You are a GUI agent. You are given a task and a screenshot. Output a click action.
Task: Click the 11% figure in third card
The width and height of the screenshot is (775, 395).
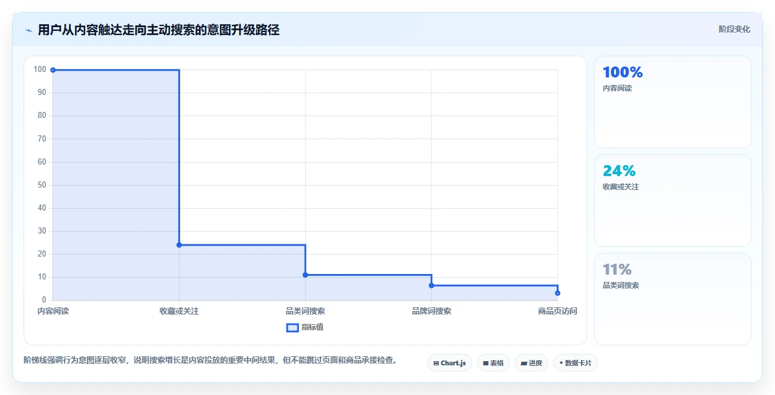(617, 269)
